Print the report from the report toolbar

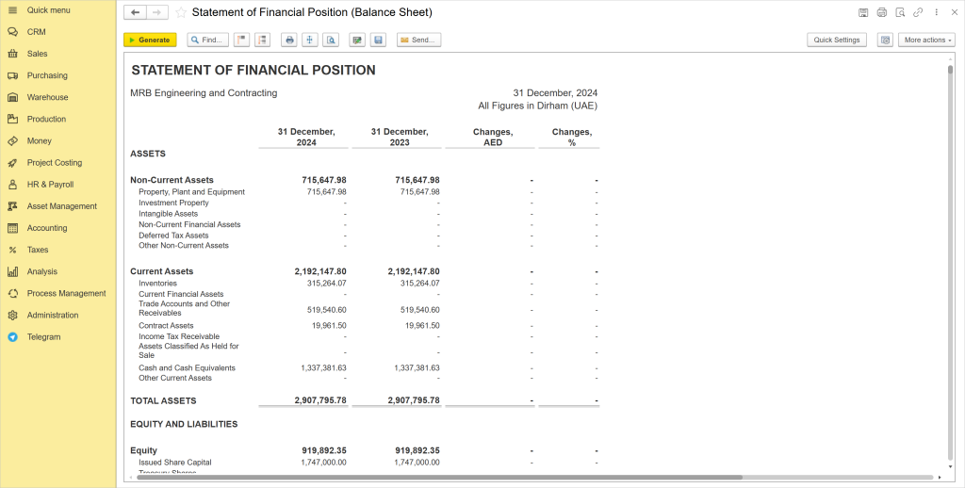point(289,40)
